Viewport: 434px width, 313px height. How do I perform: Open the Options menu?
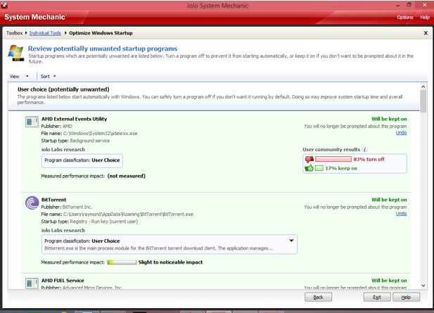pos(405,17)
